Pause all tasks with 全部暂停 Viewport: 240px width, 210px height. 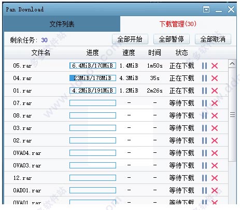[x=172, y=39]
